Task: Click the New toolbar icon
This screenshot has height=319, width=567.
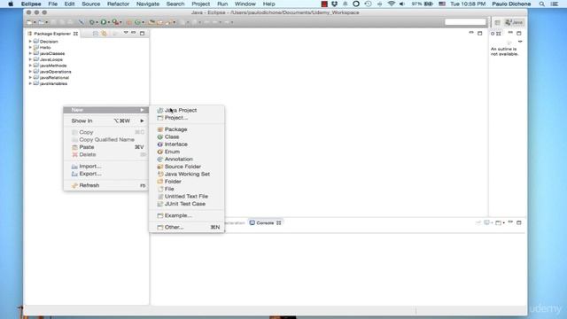Action: pyautogui.click(x=29, y=22)
